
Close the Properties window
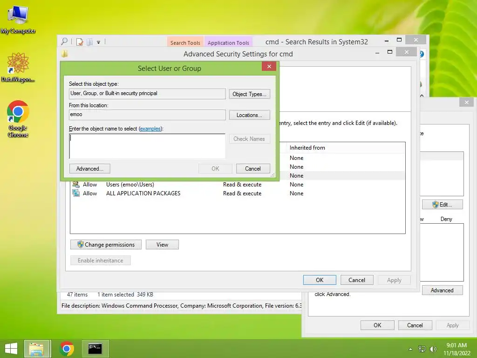[466, 102]
